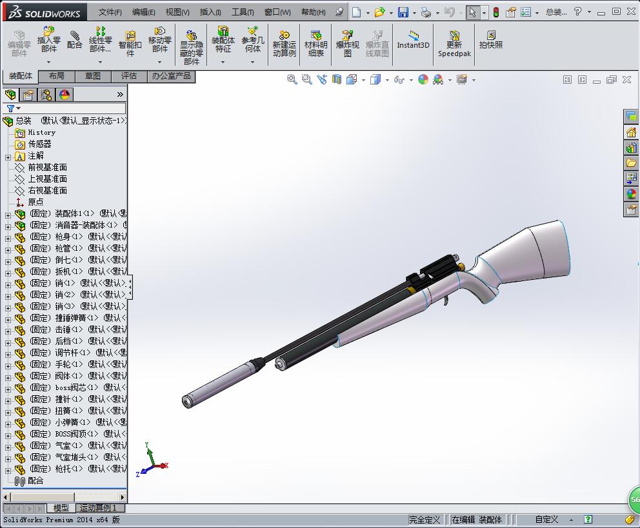The width and height of the screenshot is (640, 528).
Task: Expand the 枪托<1> component node
Action: [x=8, y=471]
